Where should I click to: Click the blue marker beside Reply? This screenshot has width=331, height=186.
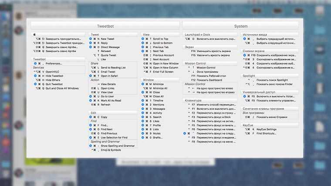pos(90,43)
